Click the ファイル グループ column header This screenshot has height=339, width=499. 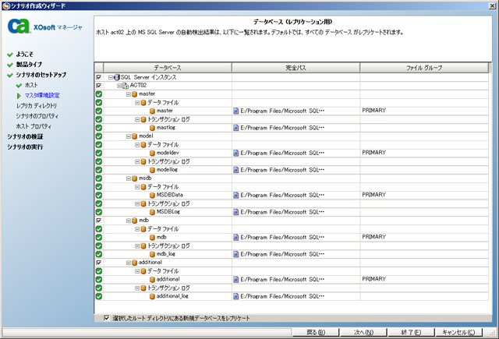(x=424, y=68)
